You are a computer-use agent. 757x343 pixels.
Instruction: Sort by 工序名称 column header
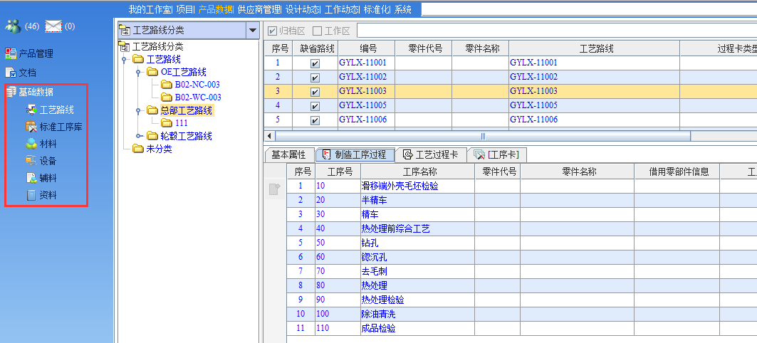click(x=417, y=171)
